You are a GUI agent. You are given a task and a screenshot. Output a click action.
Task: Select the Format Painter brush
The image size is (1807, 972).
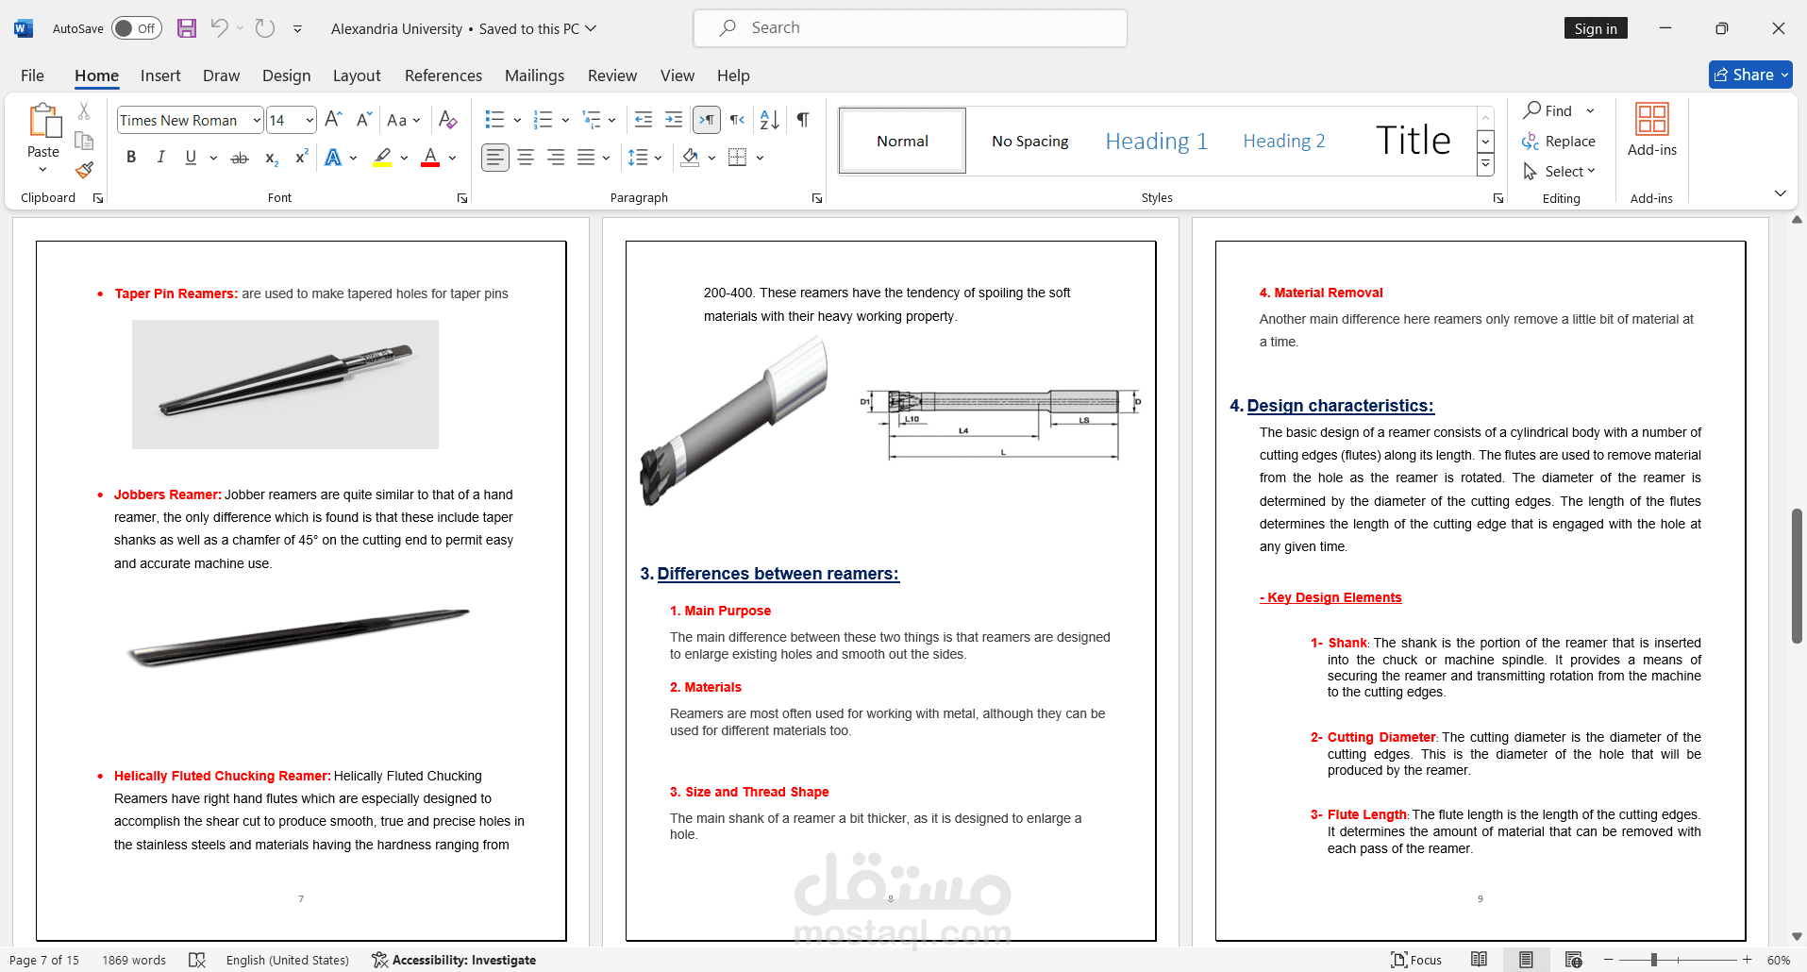84,170
